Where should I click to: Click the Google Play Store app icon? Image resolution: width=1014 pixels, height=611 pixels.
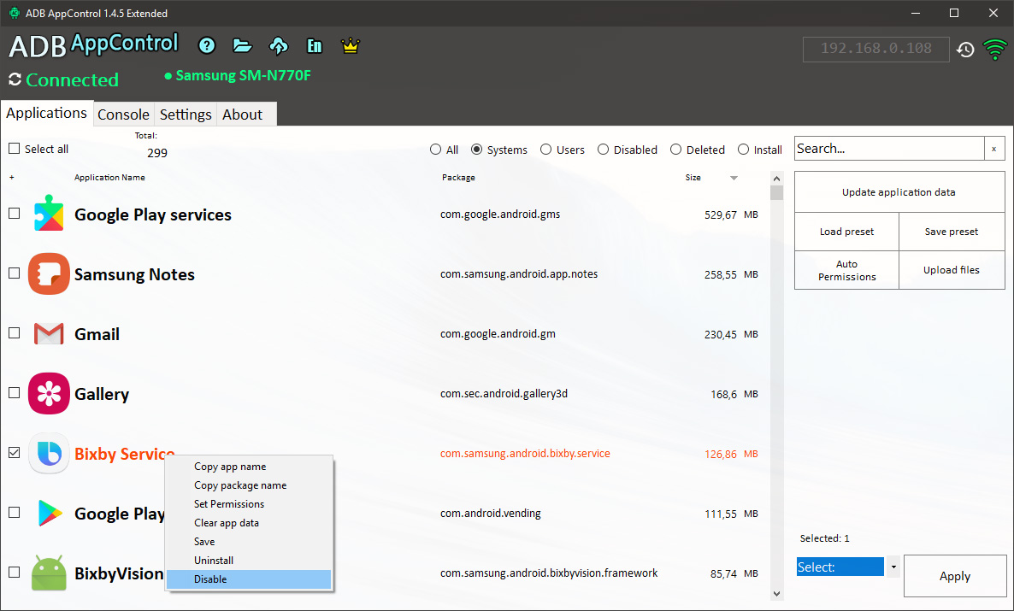coord(49,514)
